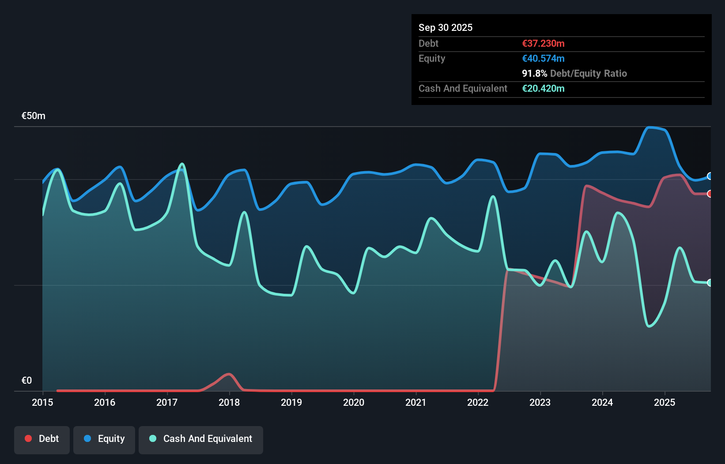Select the 2020 label on the timeline
This screenshot has width=725, height=464.
(x=354, y=402)
